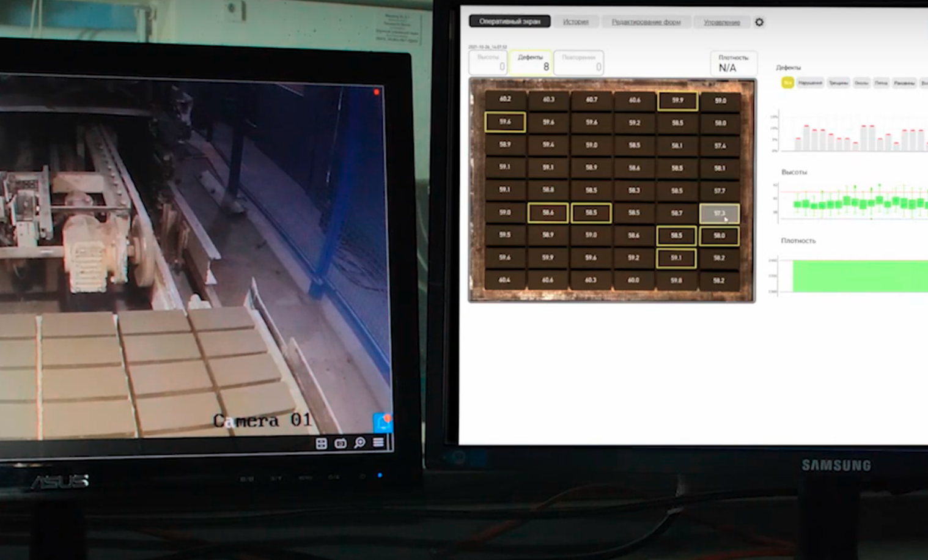Click the brick cell reading 59.4
The width and height of the screenshot is (928, 560).
[x=548, y=145]
